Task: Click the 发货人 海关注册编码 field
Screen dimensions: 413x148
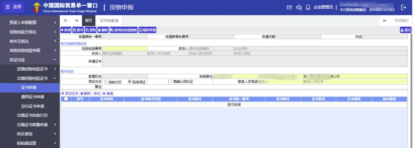Action: coord(211,48)
